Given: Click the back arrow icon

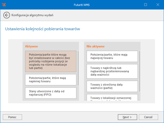Looking at the screenshot, I should 7,15.
